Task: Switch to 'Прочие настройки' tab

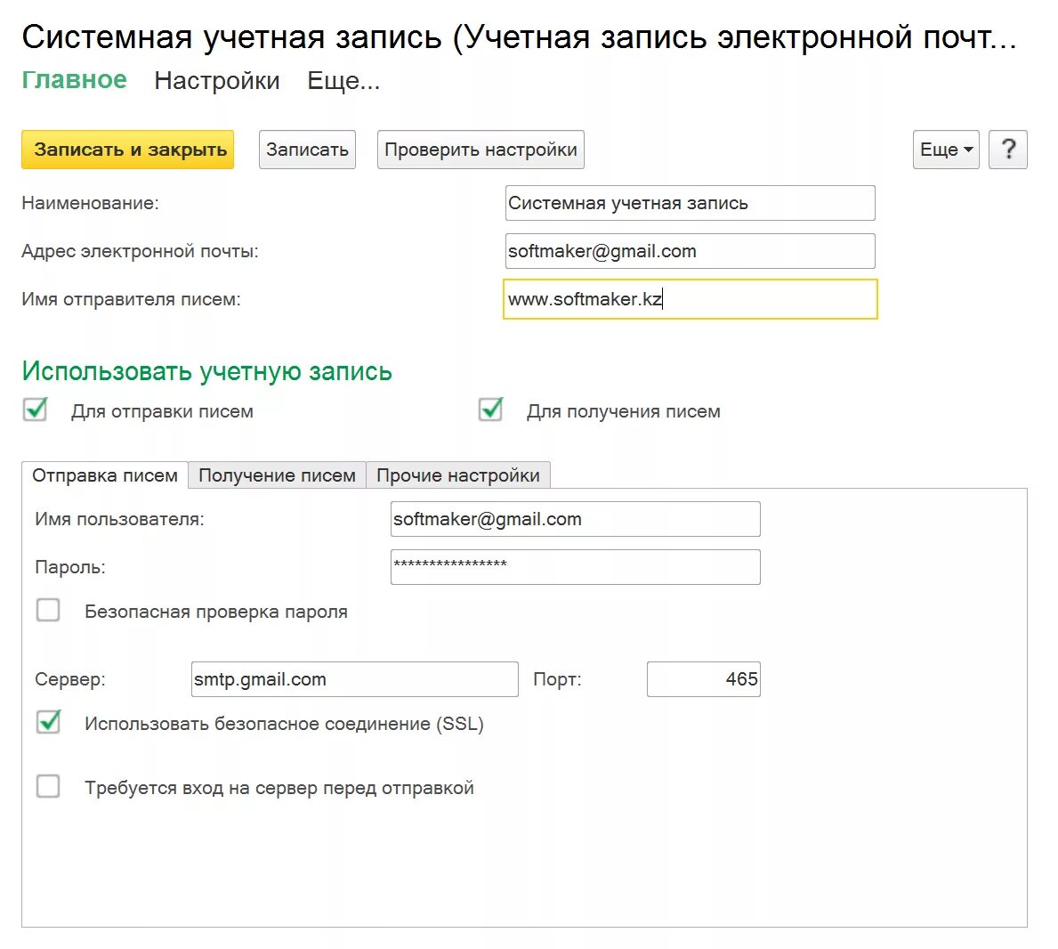Action: tap(458, 475)
